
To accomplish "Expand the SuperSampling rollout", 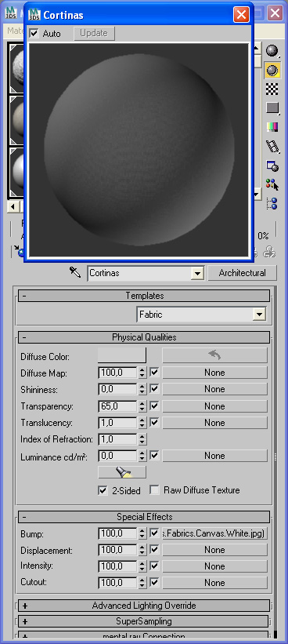I will pos(144,621).
